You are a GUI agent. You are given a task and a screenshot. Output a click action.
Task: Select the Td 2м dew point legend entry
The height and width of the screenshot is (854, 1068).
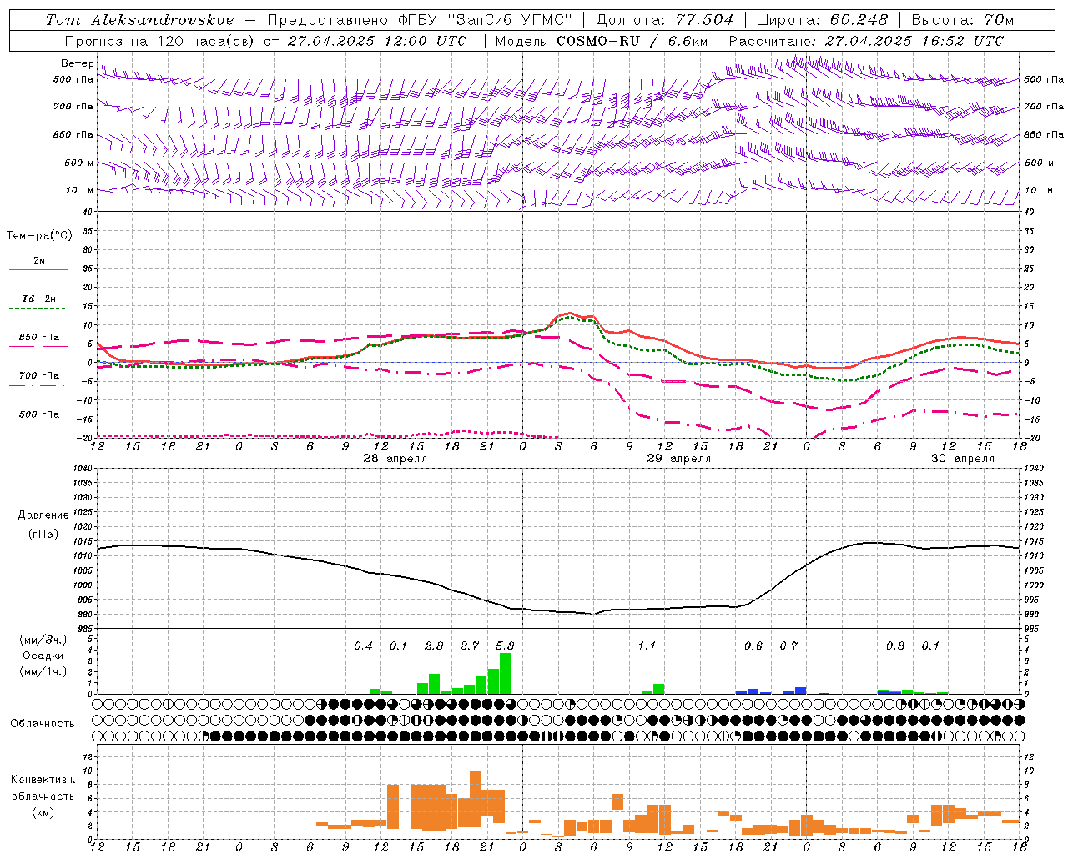[x=39, y=299]
